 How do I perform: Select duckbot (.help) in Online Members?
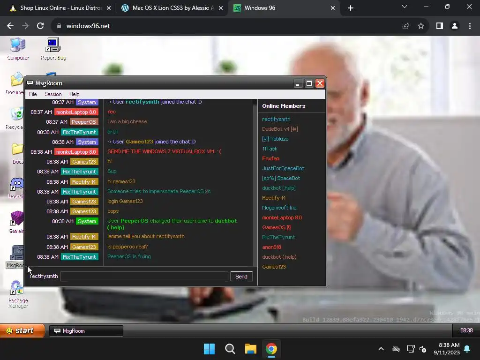[x=279, y=257]
